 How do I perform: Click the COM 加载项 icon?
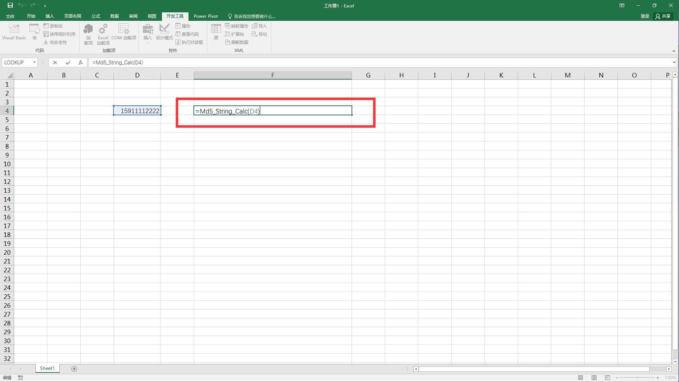(123, 32)
